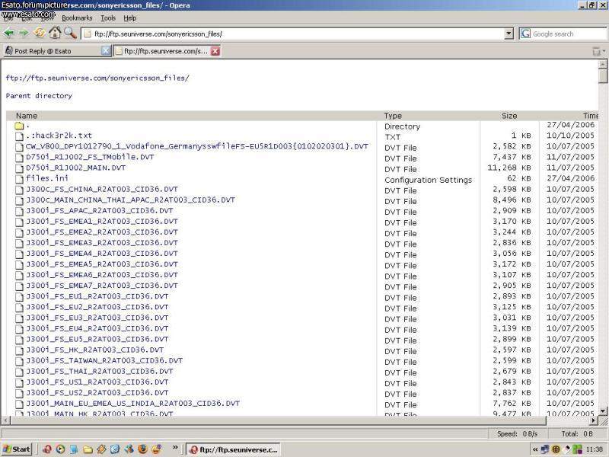Click file icon beside J300i_FS_US1 file
Screen dimensions: 609x457
pos(20,382)
